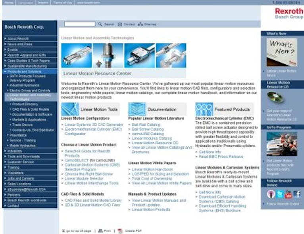Open Linear Module Selector link
This screenshot has width=304, height=234.
click(84, 178)
